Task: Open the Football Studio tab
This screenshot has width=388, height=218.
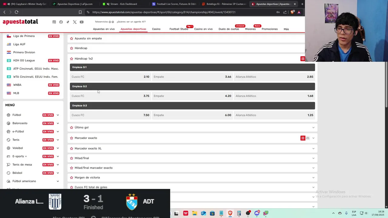Action: pos(179,29)
